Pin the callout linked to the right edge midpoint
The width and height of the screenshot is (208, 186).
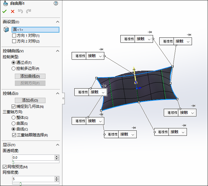[x=189, y=35]
